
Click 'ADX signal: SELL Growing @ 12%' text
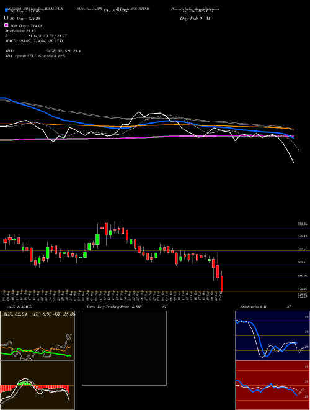(x=35, y=56)
